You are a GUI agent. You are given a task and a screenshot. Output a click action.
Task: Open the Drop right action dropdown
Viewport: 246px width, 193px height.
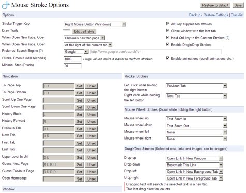pos(194,178)
